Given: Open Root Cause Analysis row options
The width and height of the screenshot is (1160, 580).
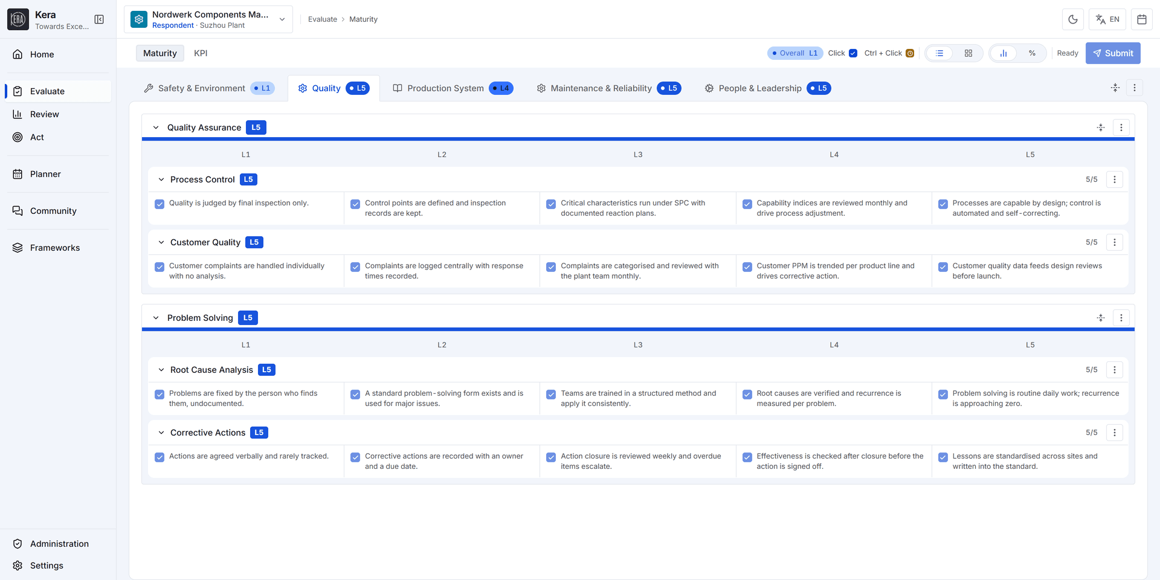Looking at the screenshot, I should point(1115,370).
